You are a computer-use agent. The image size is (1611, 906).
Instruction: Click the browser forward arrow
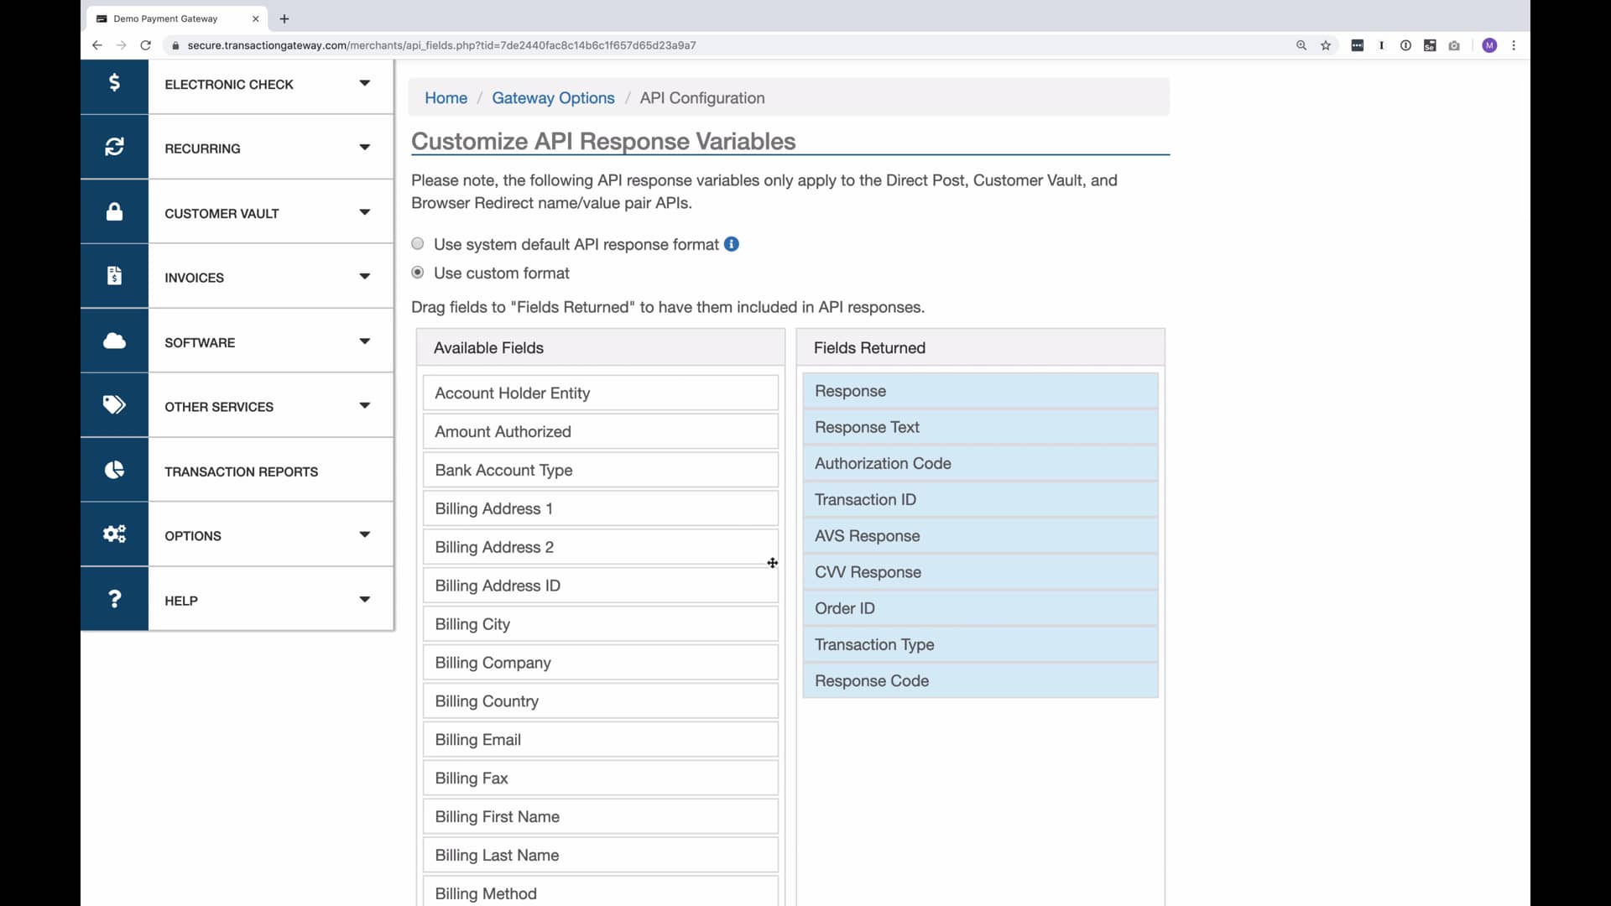[122, 45]
